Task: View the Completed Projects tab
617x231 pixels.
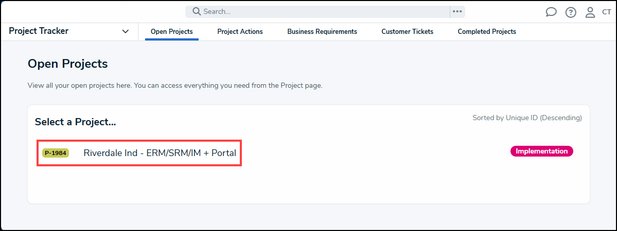Action: pyautogui.click(x=487, y=32)
